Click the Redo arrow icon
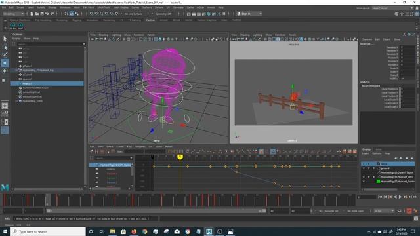The width and height of the screenshot is (420, 236). (x=52, y=14)
